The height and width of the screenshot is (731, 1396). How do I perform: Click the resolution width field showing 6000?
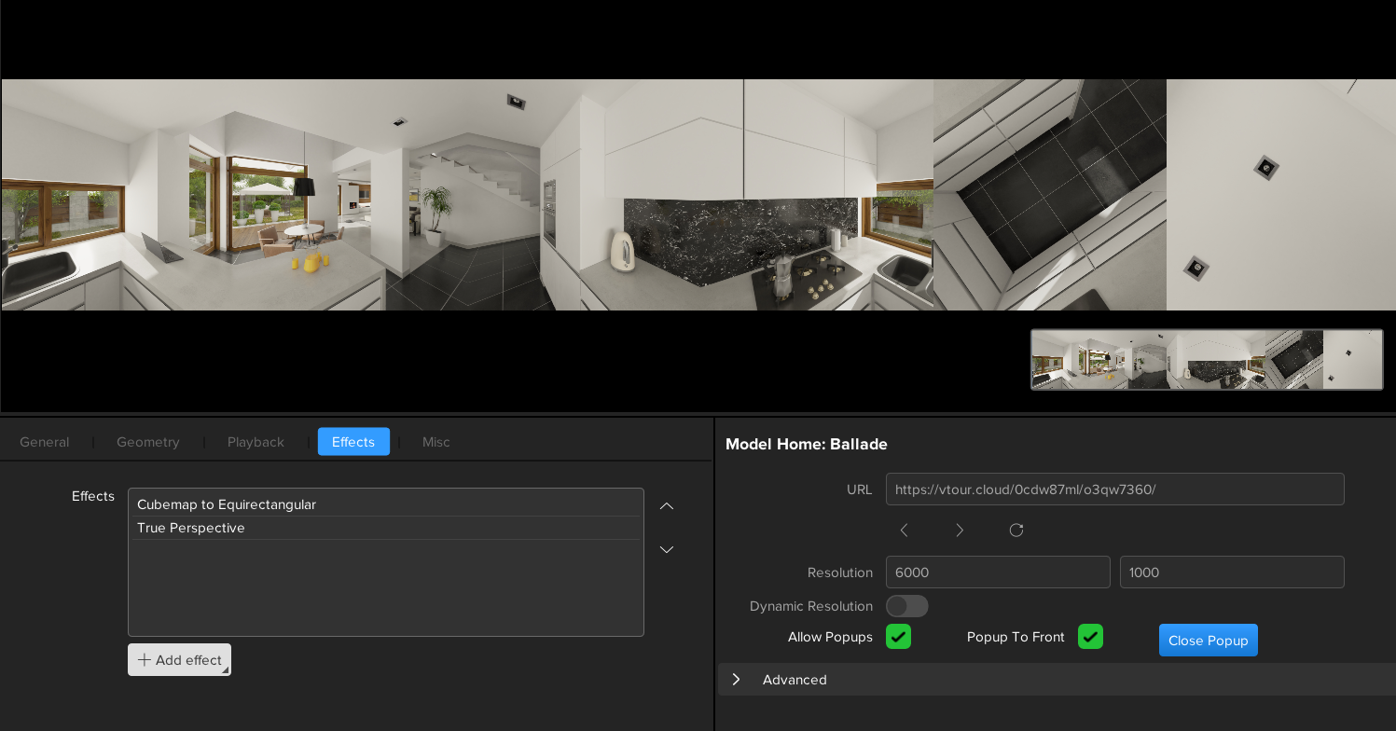click(x=997, y=572)
